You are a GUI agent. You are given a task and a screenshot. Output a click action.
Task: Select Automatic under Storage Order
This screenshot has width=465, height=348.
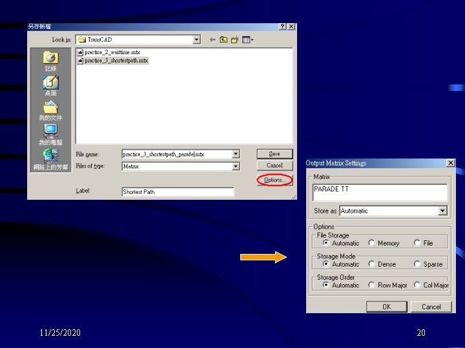tap(326, 285)
